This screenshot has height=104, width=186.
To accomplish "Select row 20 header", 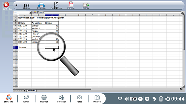I will point(15,69).
